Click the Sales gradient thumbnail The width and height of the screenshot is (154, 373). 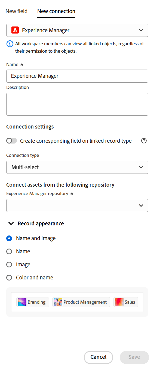click(x=119, y=302)
